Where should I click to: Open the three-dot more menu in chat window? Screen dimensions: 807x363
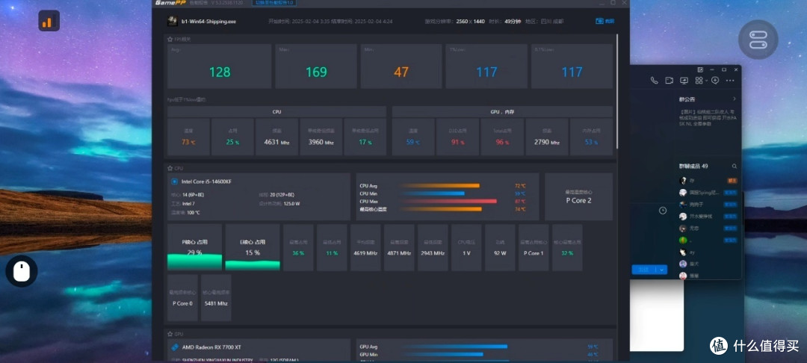click(730, 81)
